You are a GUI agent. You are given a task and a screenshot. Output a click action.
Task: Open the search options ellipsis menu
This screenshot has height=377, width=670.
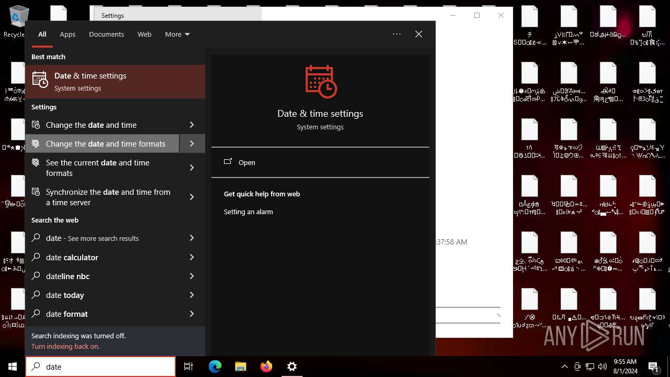397,34
